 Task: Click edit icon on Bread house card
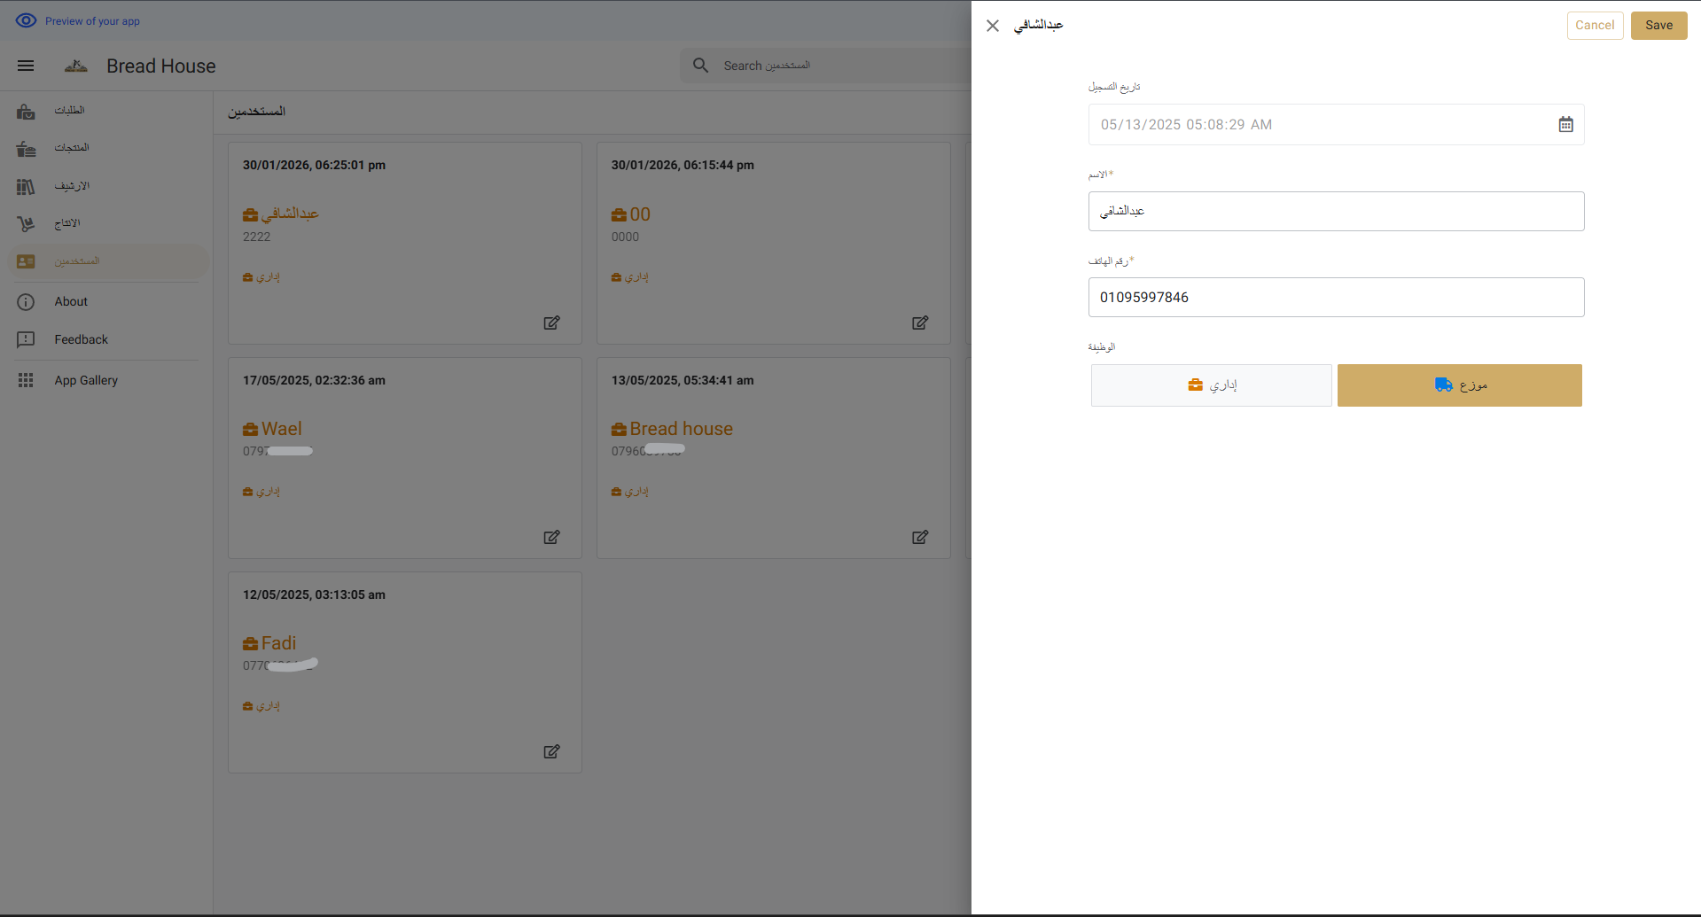click(x=920, y=537)
